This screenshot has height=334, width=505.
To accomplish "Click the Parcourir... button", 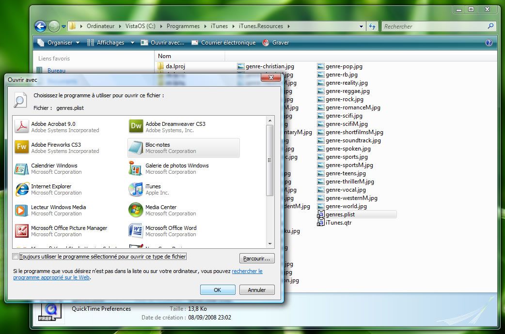I will click(257, 258).
